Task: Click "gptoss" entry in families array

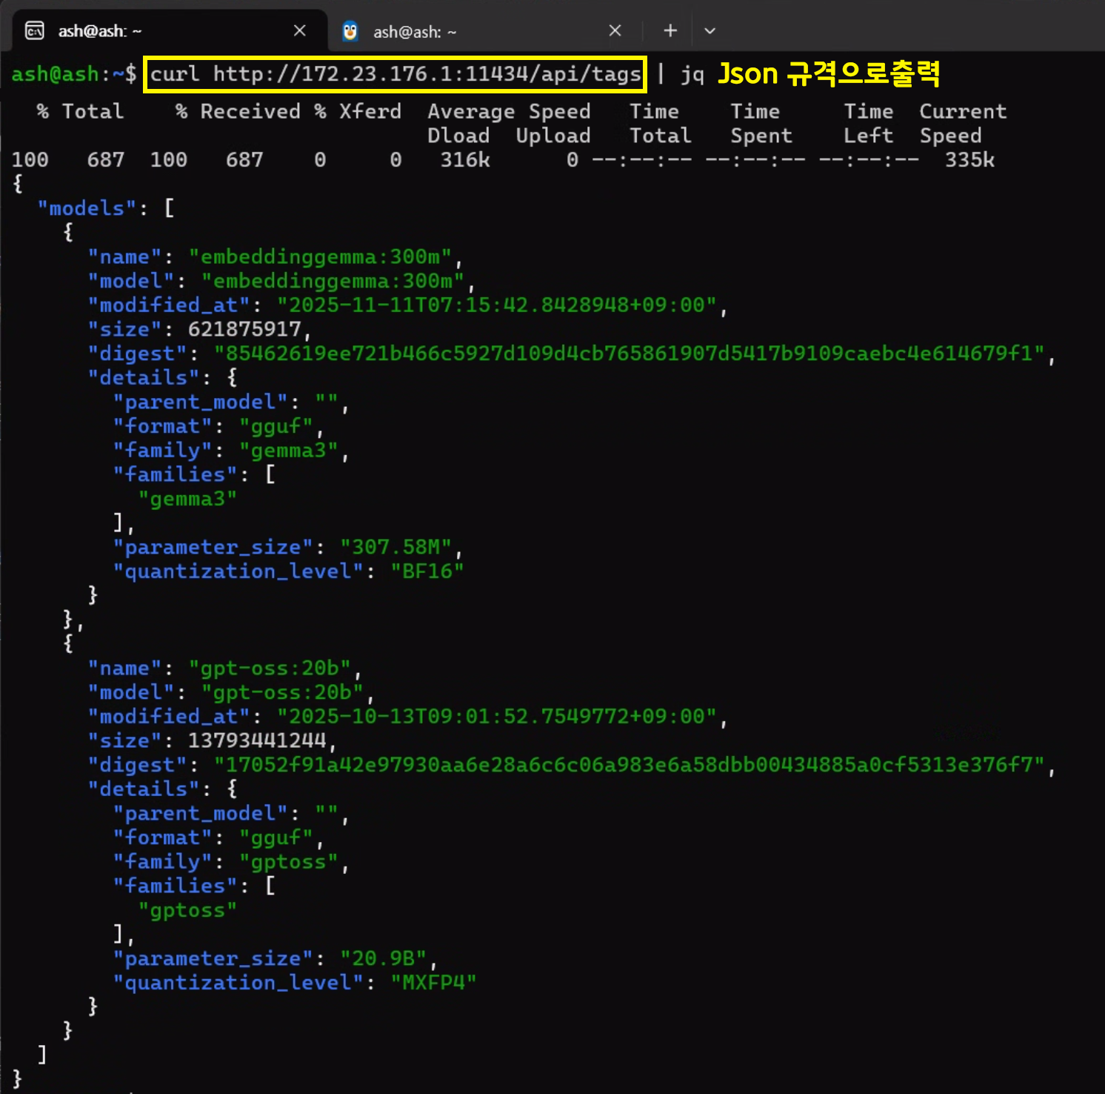Action: click(188, 909)
